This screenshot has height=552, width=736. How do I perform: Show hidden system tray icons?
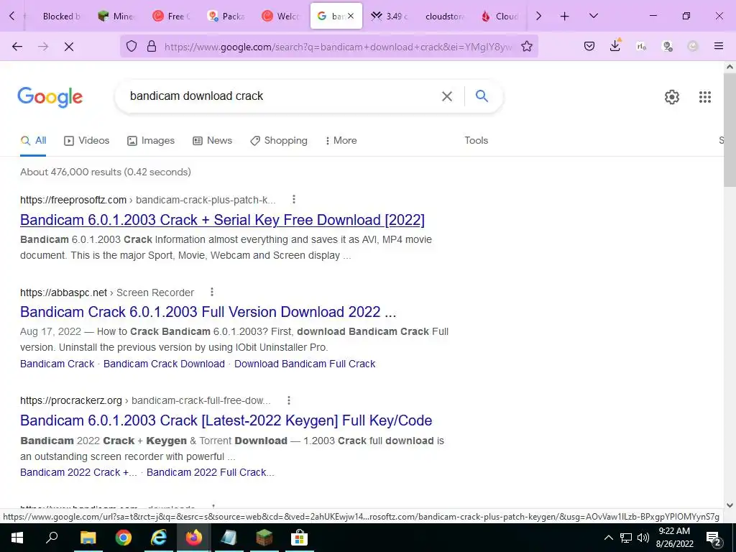(608, 538)
